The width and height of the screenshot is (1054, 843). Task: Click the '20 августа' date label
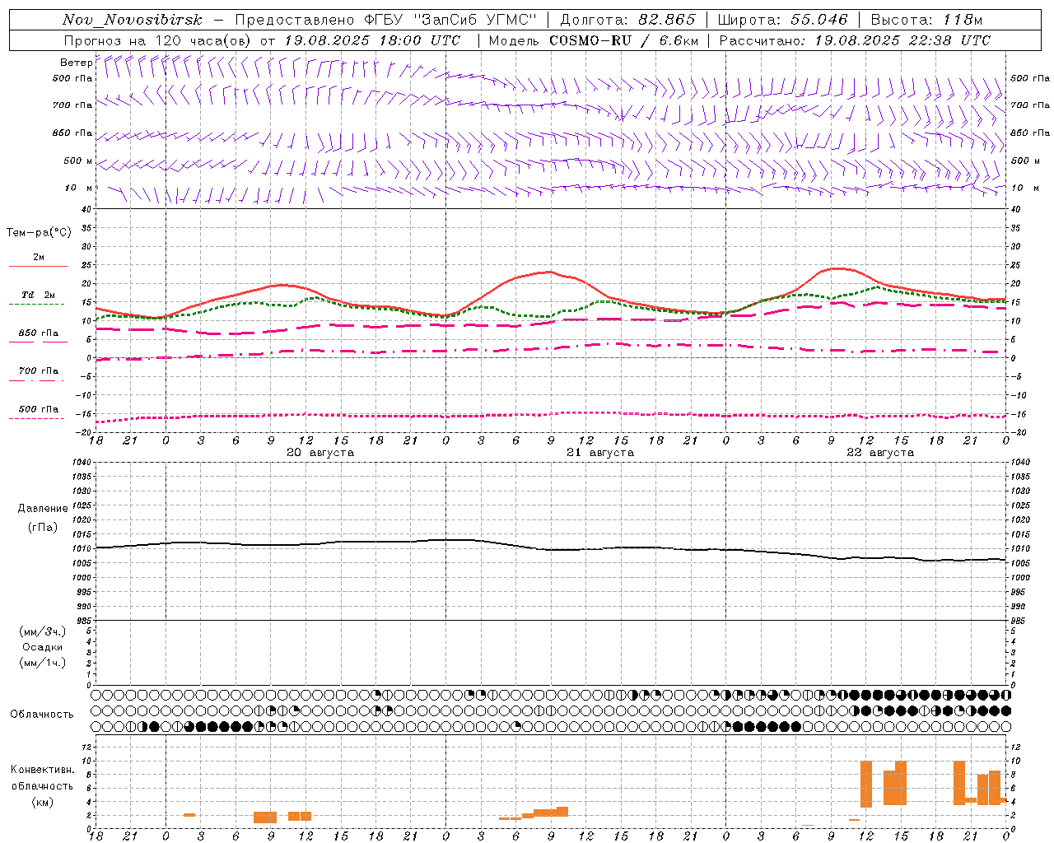pyautogui.click(x=320, y=453)
